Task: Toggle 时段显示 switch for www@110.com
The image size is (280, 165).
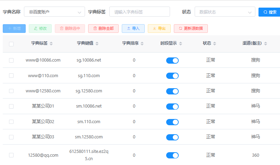Action: pyautogui.click(x=172, y=76)
